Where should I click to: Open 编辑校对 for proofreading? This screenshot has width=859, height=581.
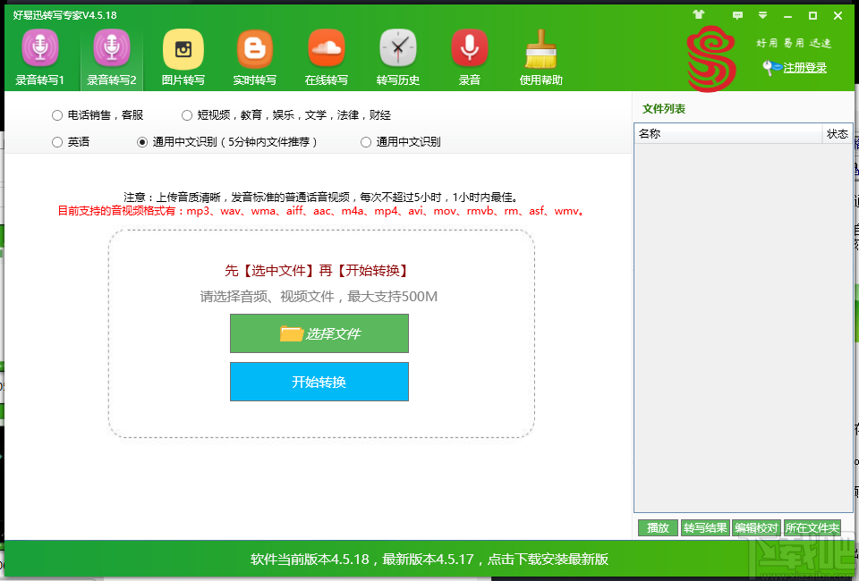758,527
